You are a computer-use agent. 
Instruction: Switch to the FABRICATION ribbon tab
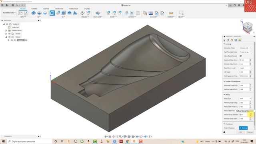(74, 9)
